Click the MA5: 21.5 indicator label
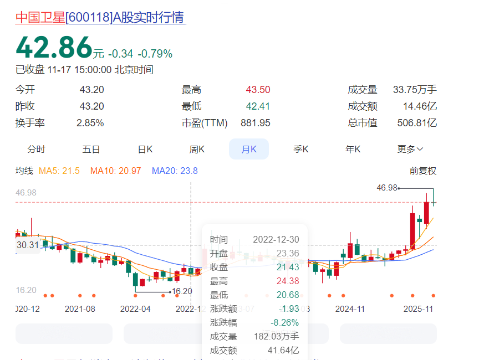Viewport: 479px width, 360px height. point(59,171)
